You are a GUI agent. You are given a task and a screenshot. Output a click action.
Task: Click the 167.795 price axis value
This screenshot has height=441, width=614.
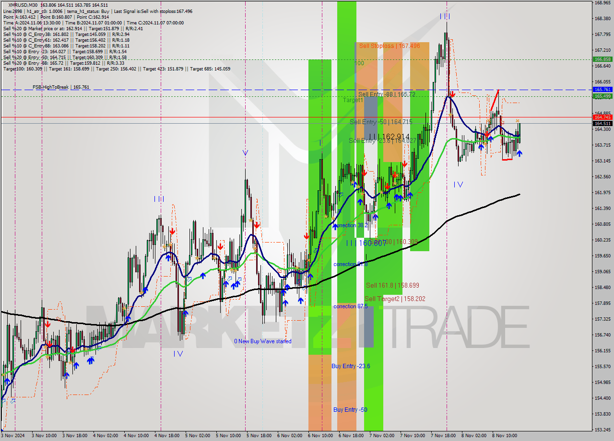[602, 35]
